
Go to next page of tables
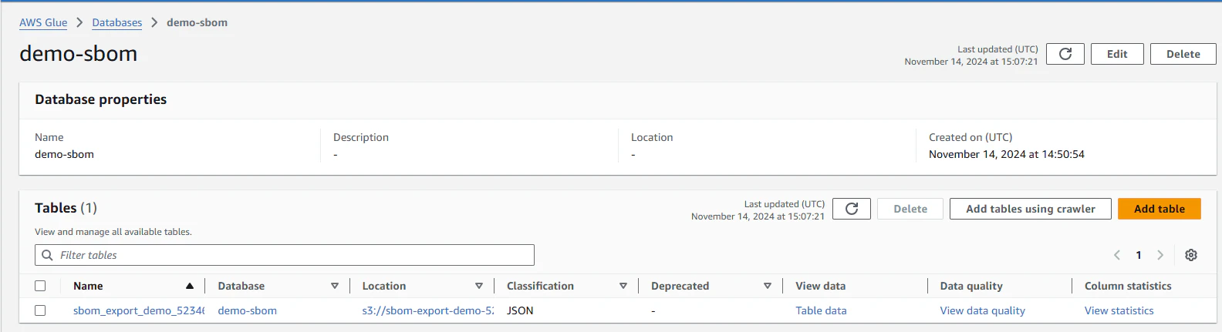tap(1160, 255)
